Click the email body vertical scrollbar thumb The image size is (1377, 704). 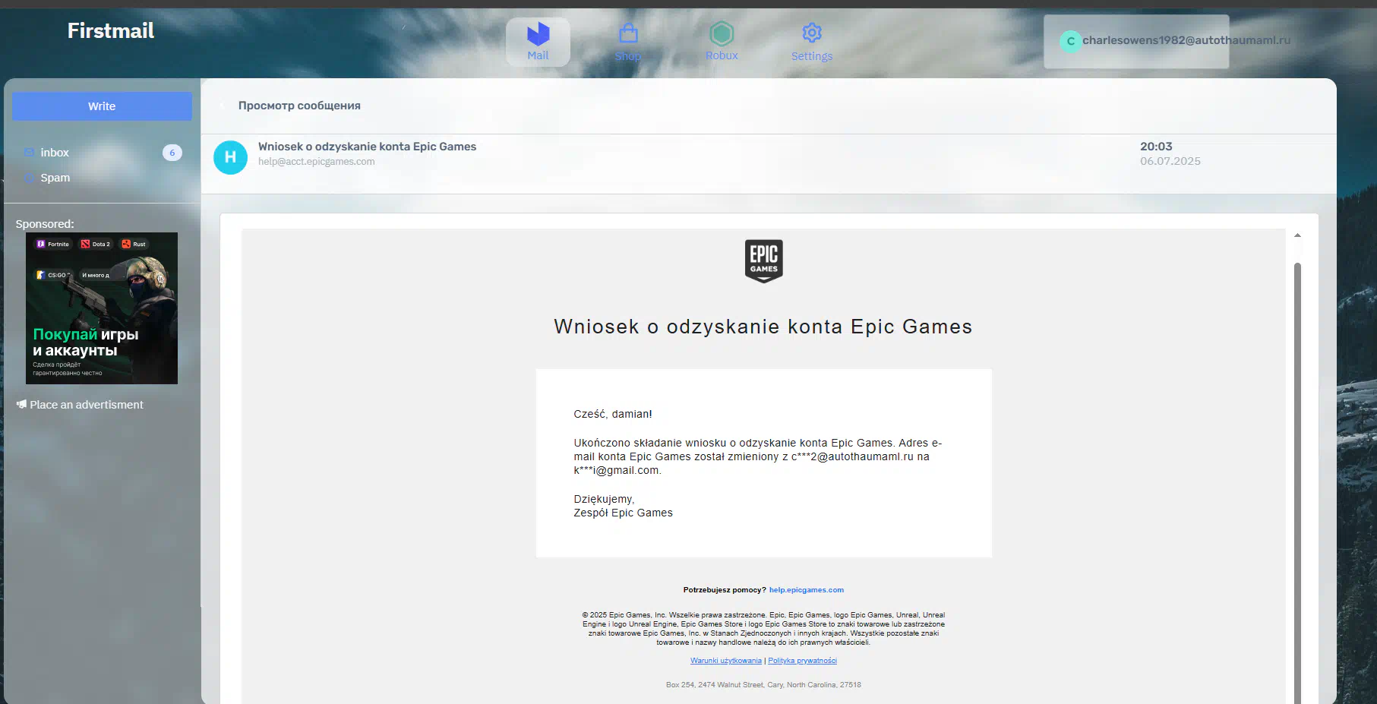tap(1297, 483)
